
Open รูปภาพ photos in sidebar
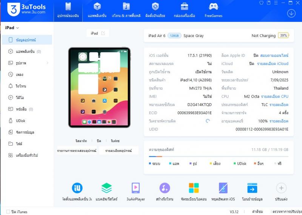[27, 63]
